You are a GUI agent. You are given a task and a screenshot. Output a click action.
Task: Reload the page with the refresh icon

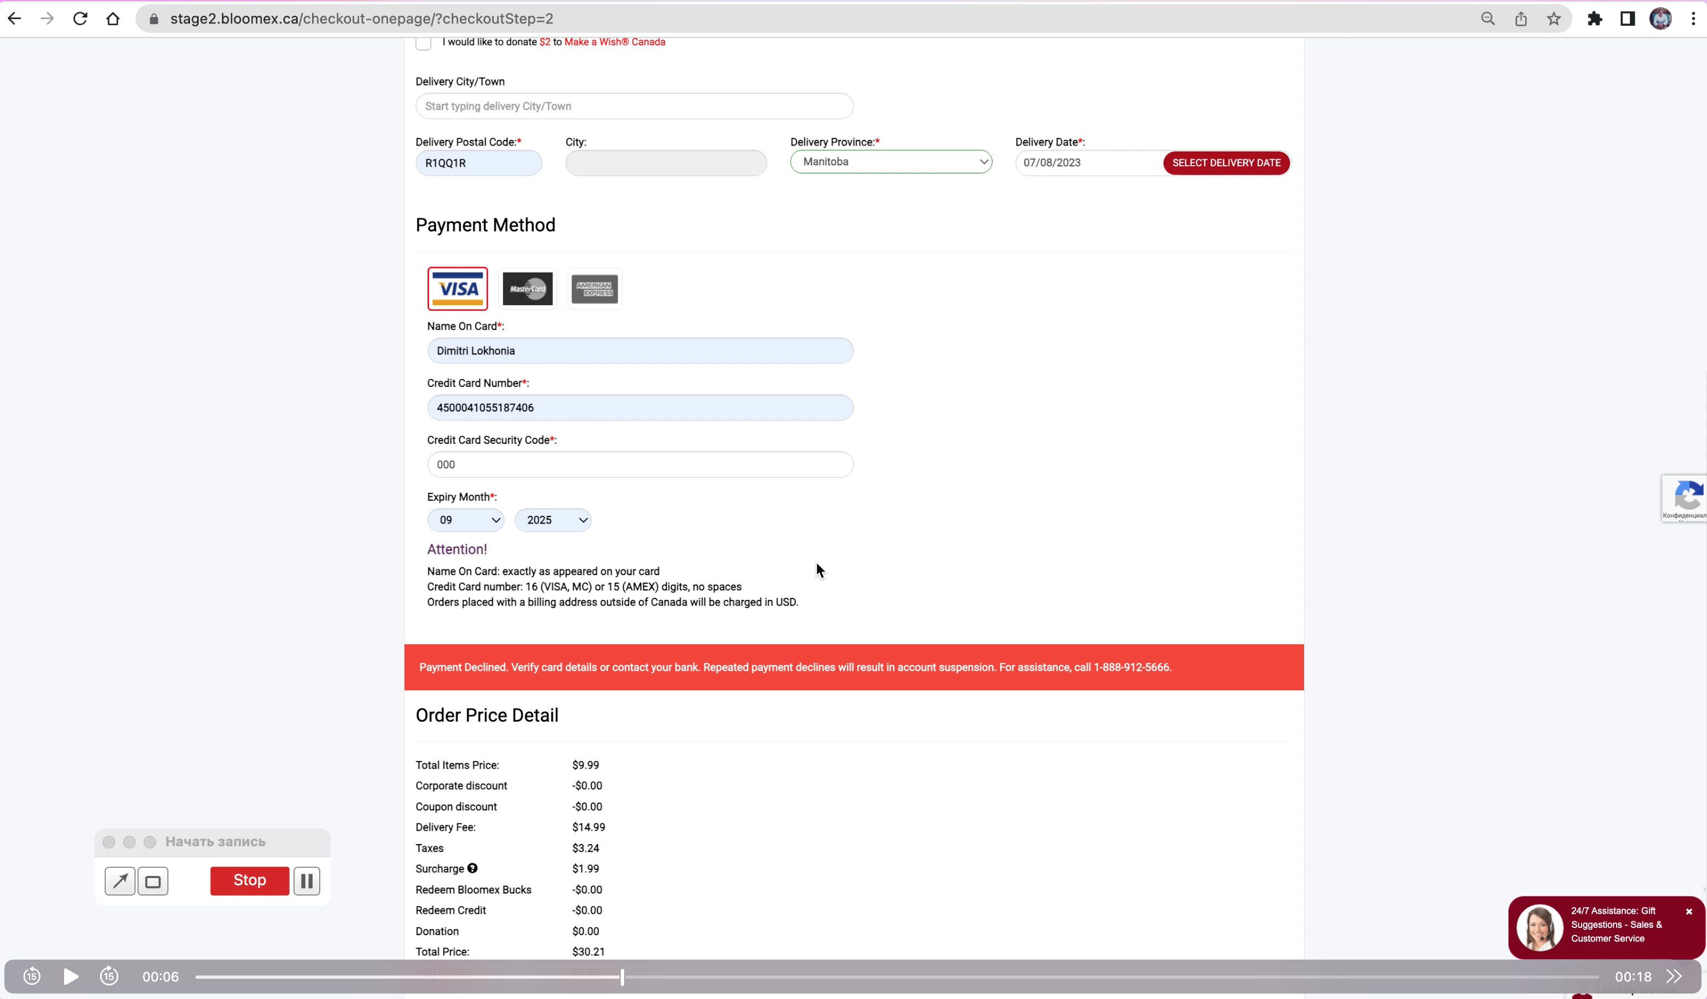(80, 19)
